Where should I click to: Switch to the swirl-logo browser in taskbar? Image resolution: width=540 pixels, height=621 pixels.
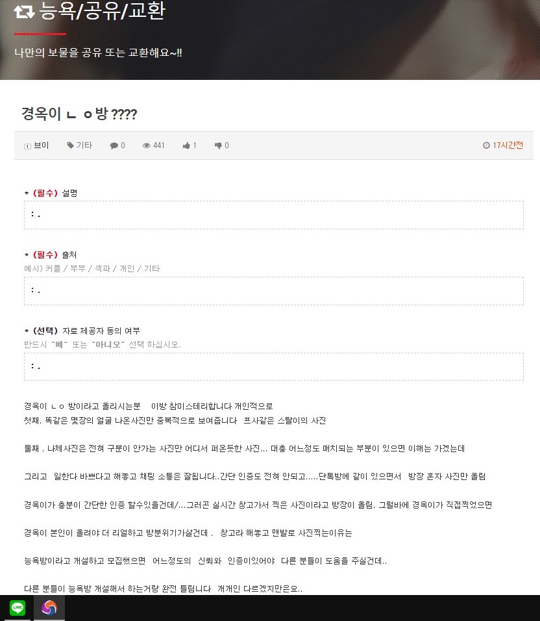point(49,607)
